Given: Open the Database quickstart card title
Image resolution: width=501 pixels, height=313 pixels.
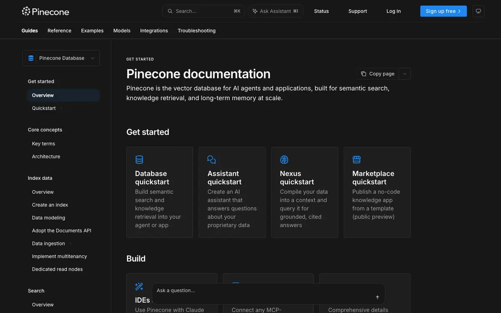Looking at the screenshot, I should point(152,178).
